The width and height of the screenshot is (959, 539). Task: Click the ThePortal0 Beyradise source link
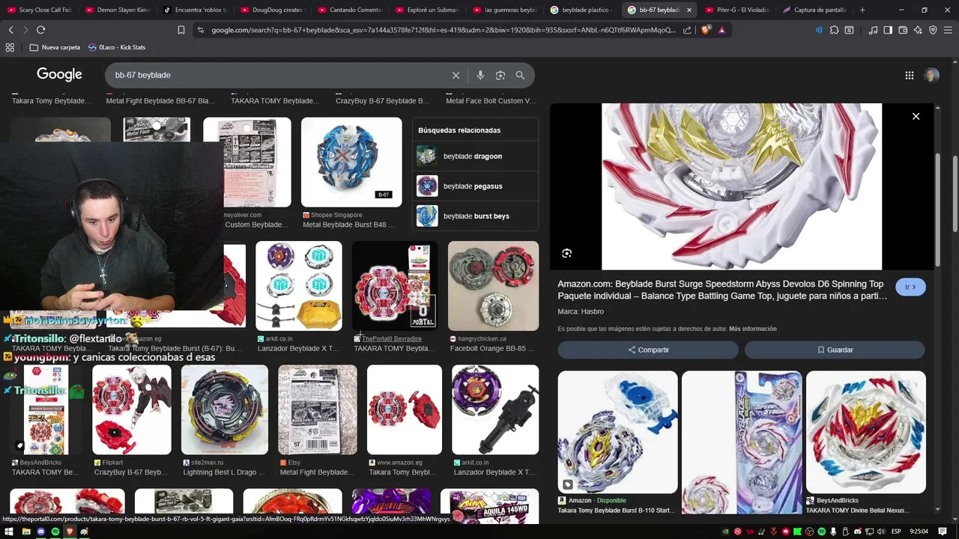[x=391, y=338]
